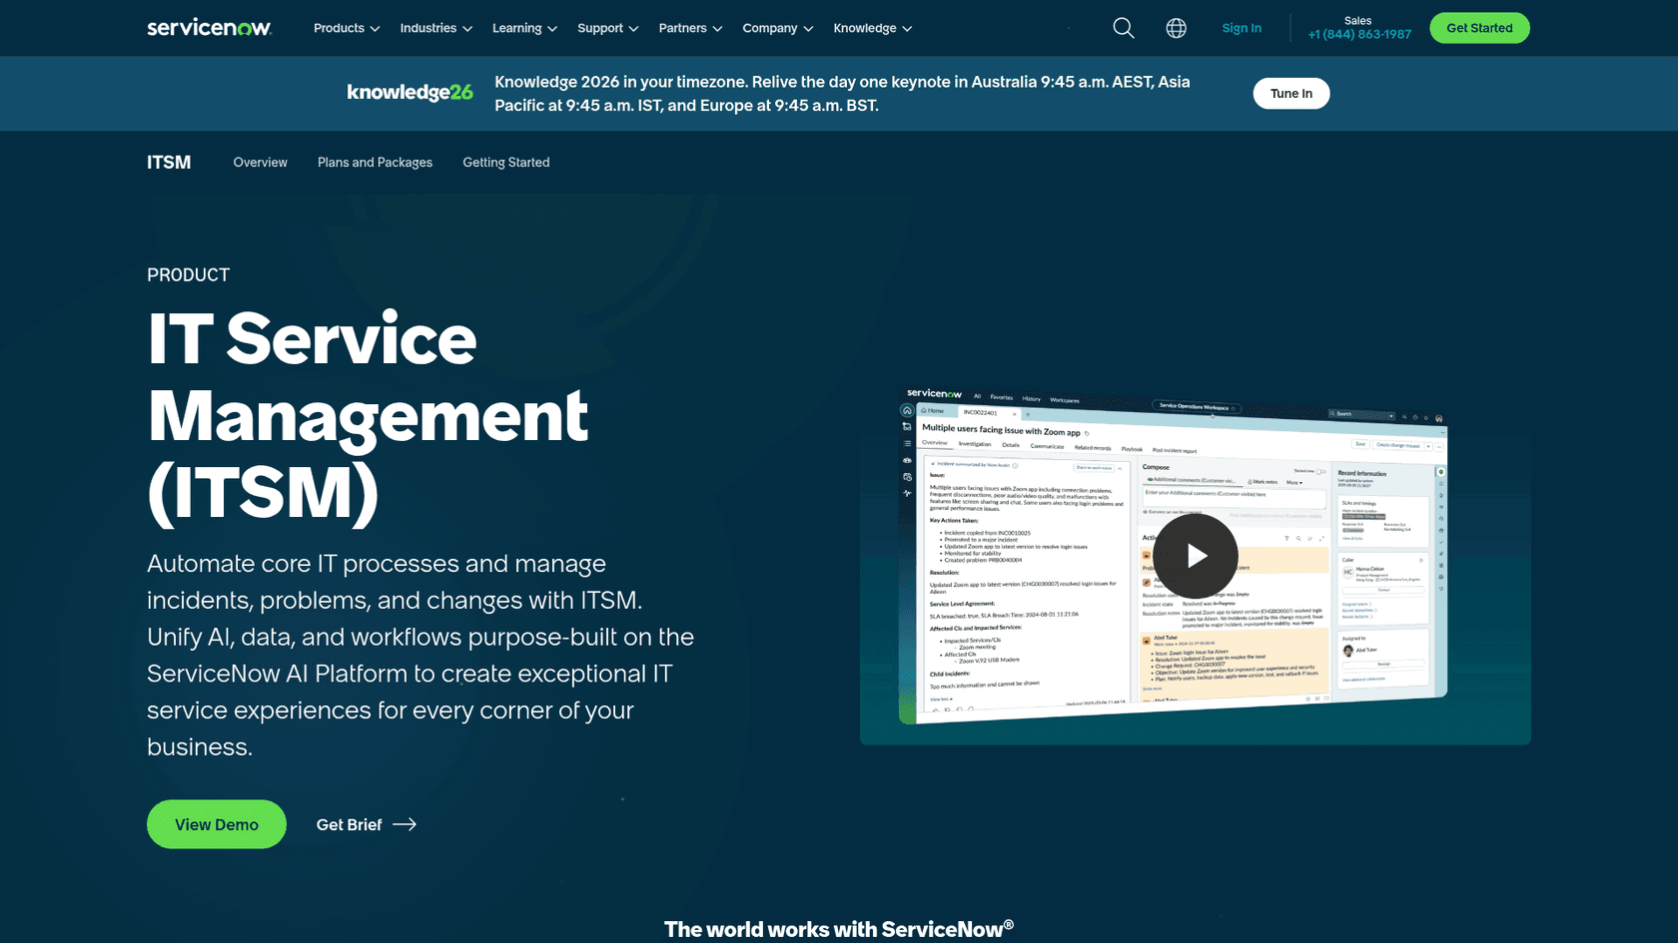Open the globe language selector
The height and width of the screenshot is (943, 1678).
click(x=1177, y=28)
